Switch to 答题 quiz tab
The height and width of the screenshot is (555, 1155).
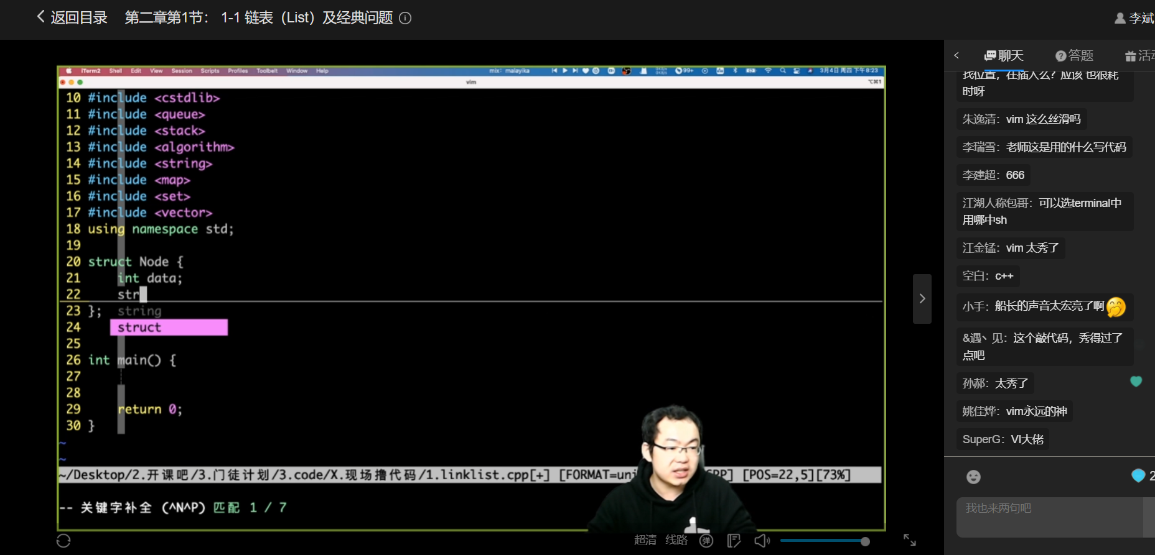(x=1074, y=56)
